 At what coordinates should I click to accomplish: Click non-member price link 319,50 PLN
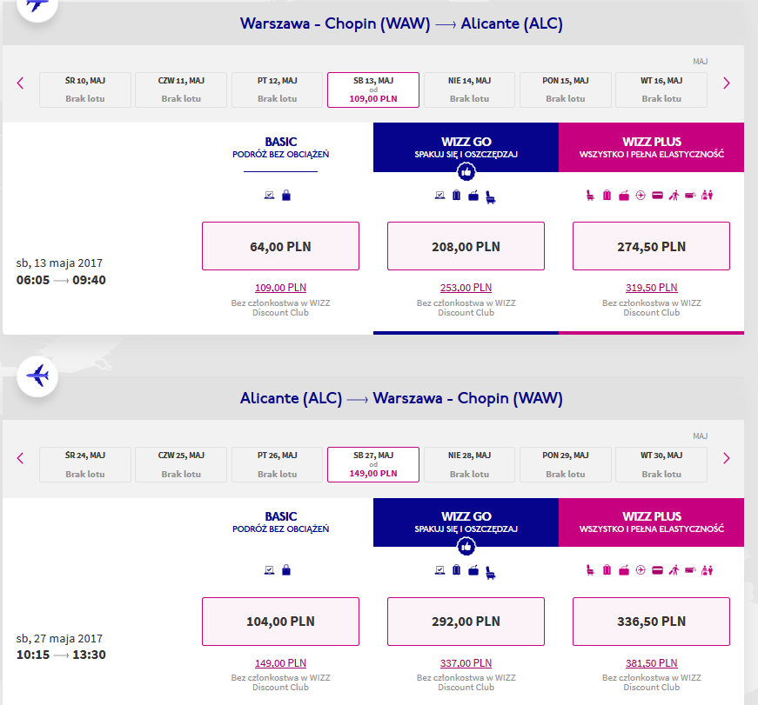coord(651,288)
